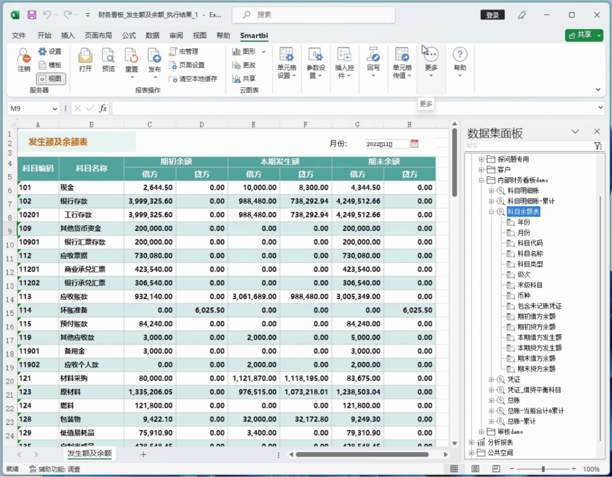The height and width of the screenshot is (477, 612).
Task: Click the 共享 cloud chart share icon
Action: pos(244,79)
